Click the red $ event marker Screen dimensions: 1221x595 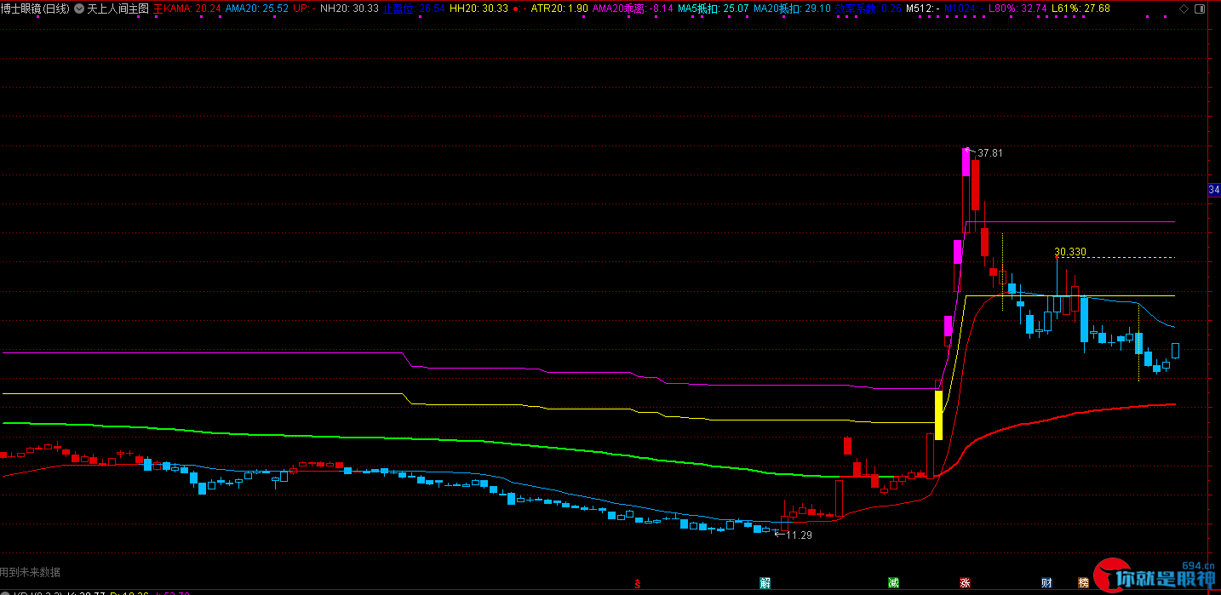point(639,583)
